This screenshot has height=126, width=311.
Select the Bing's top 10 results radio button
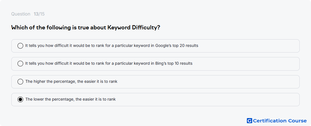pyautogui.click(x=20, y=64)
